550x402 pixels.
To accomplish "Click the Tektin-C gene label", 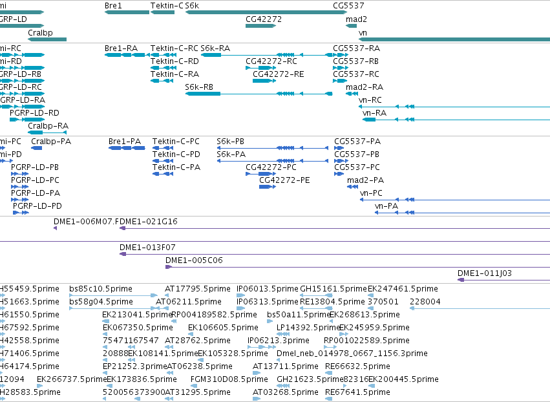I will pyautogui.click(x=167, y=6).
